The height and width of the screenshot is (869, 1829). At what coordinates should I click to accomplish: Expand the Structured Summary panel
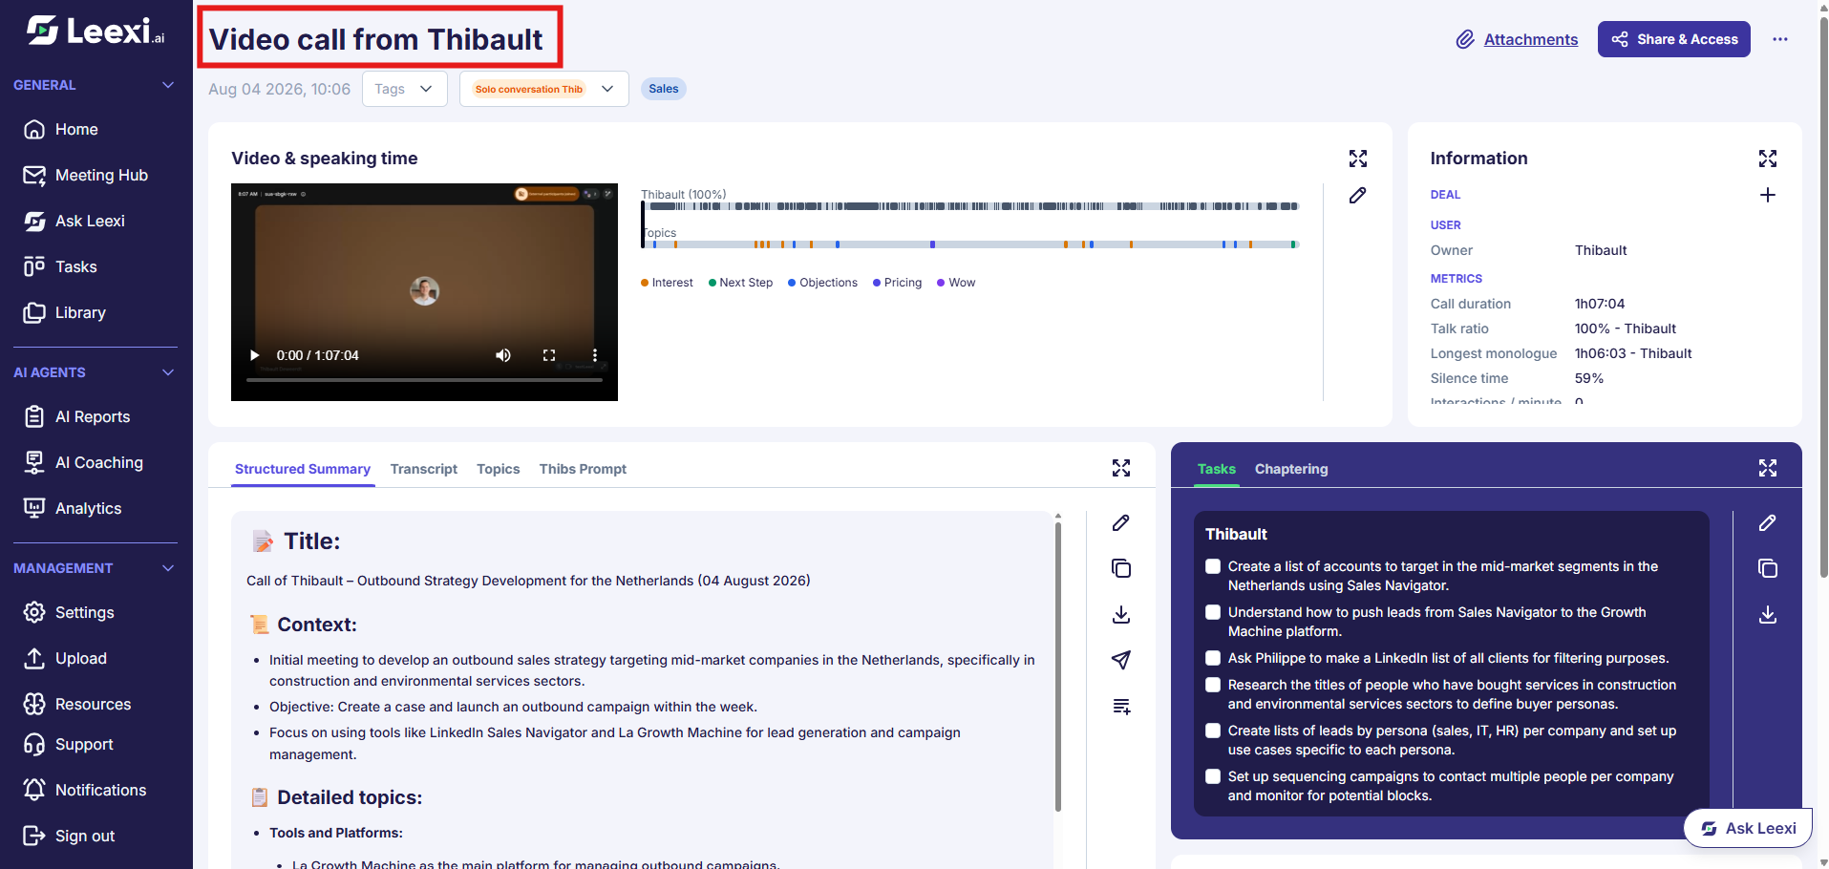(1120, 468)
